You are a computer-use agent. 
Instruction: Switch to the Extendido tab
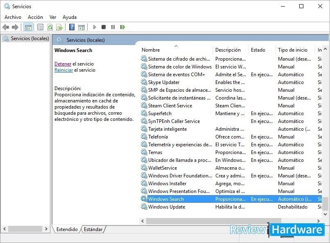coord(67,229)
